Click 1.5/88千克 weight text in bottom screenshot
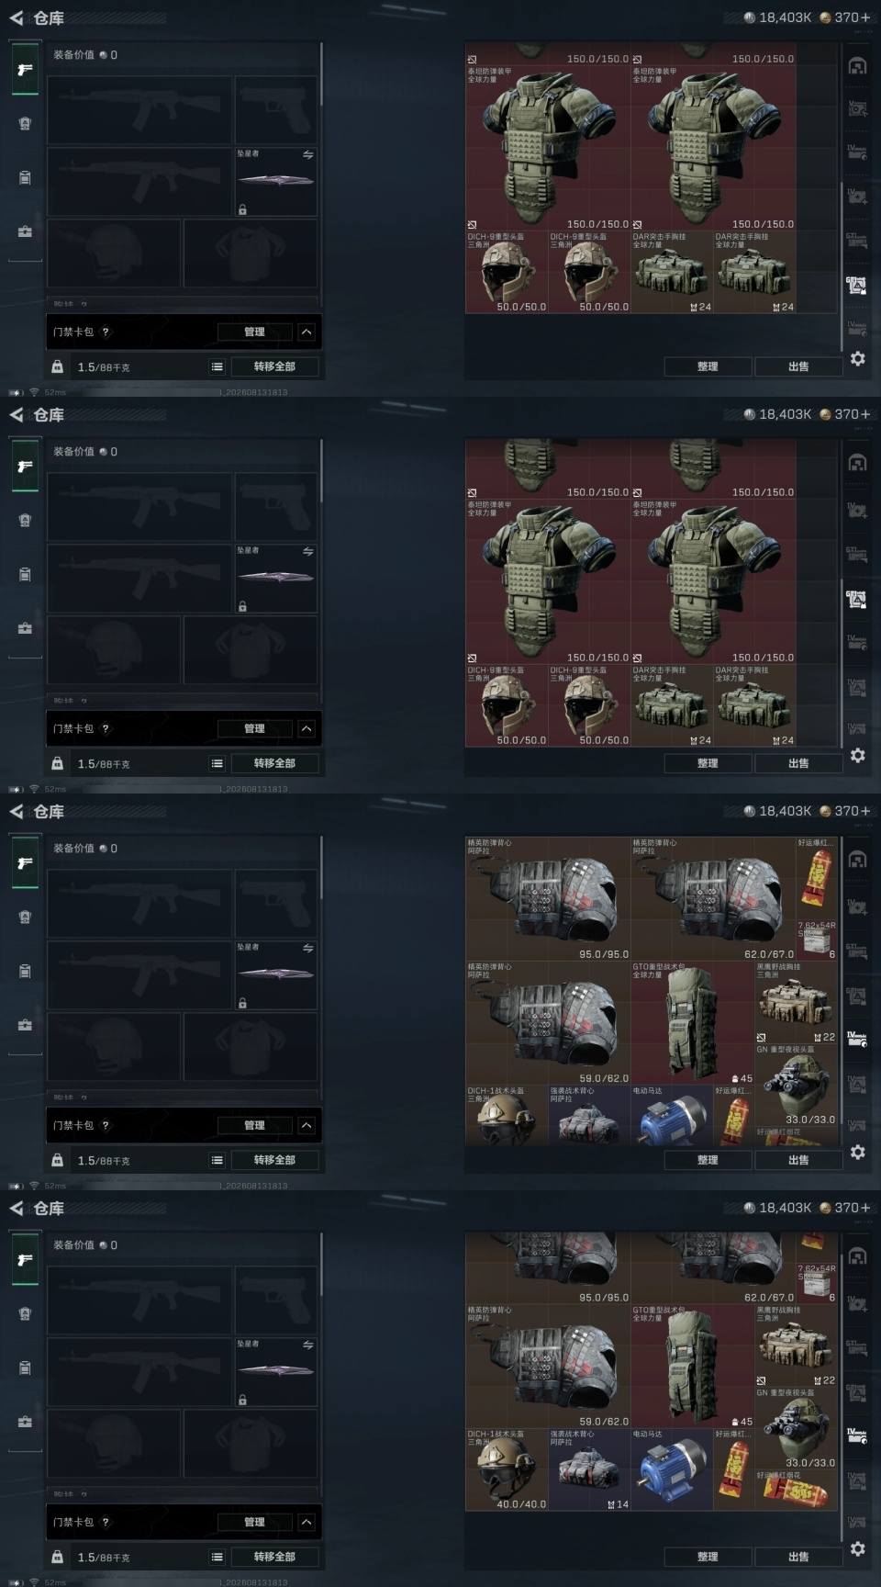This screenshot has height=1587, width=881. 104,1558
